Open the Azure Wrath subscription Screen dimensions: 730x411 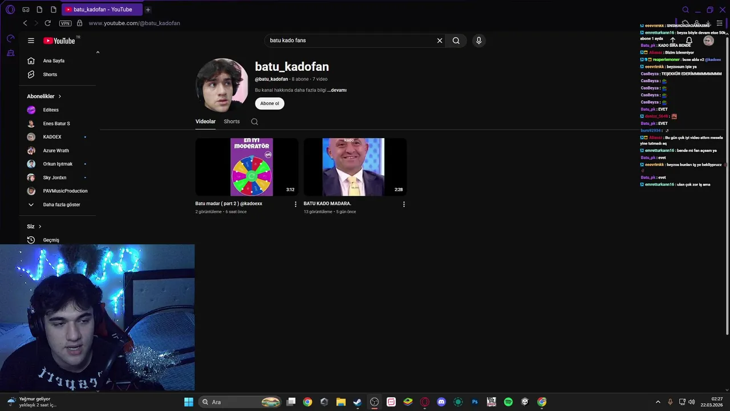click(x=57, y=151)
